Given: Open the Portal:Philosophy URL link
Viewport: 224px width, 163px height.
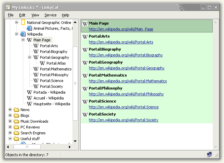Looking at the screenshot, I should click(x=126, y=94).
